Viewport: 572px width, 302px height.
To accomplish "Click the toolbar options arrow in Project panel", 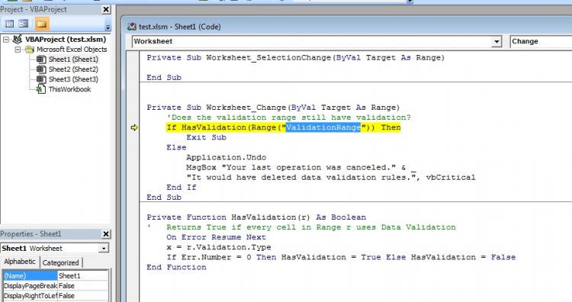I will click(108, 27).
